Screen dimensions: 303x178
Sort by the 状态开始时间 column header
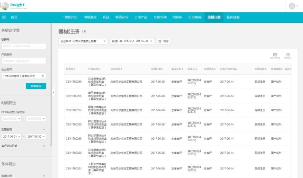[x=228, y=69]
